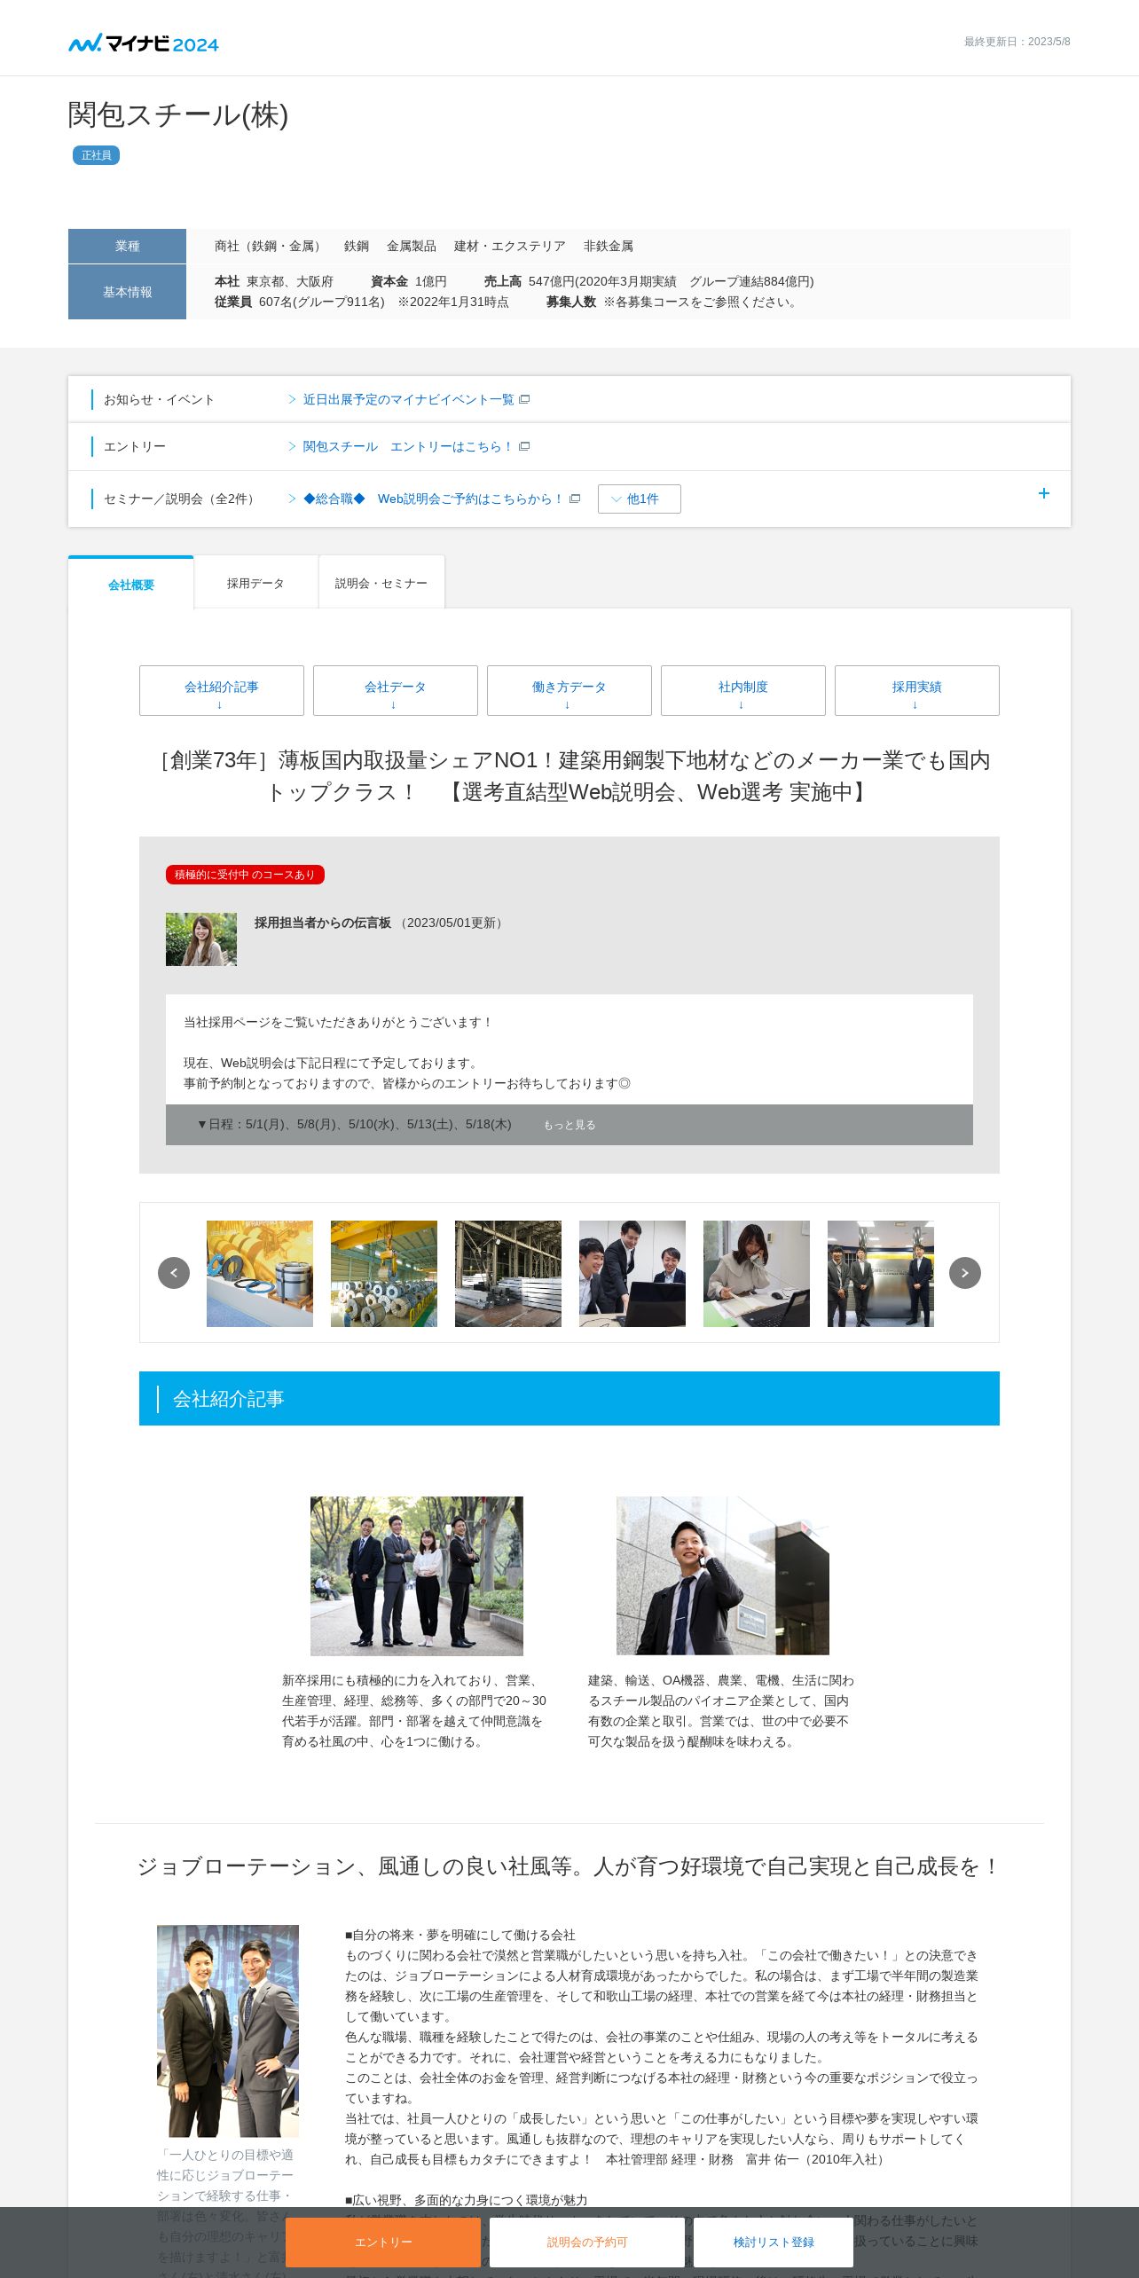
Task: Jump to 会社データ section button
Action: (x=396, y=690)
